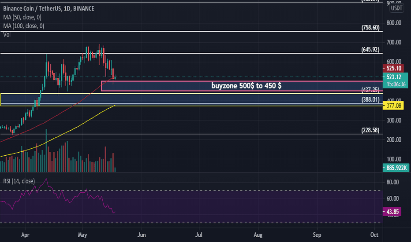Click the (388.01) level label
This screenshot has height=242, width=411.
click(x=370, y=99)
